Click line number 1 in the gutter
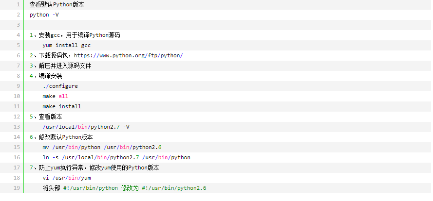The height and width of the screenshot is (201, 433). pos(18,4)
